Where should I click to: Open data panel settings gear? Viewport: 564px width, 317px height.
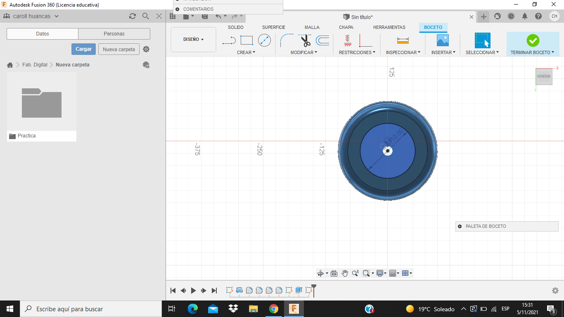[146, 49]
